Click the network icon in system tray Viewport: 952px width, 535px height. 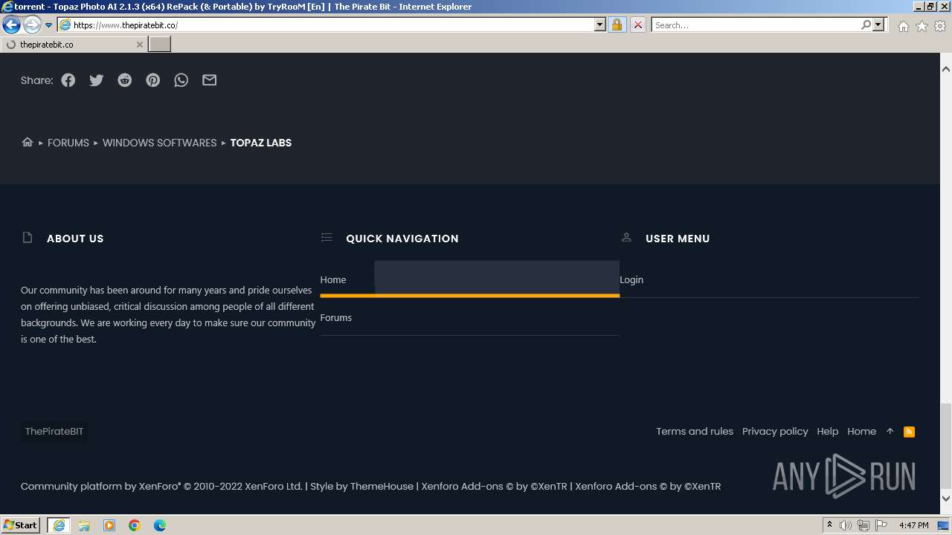coord(863,525)
